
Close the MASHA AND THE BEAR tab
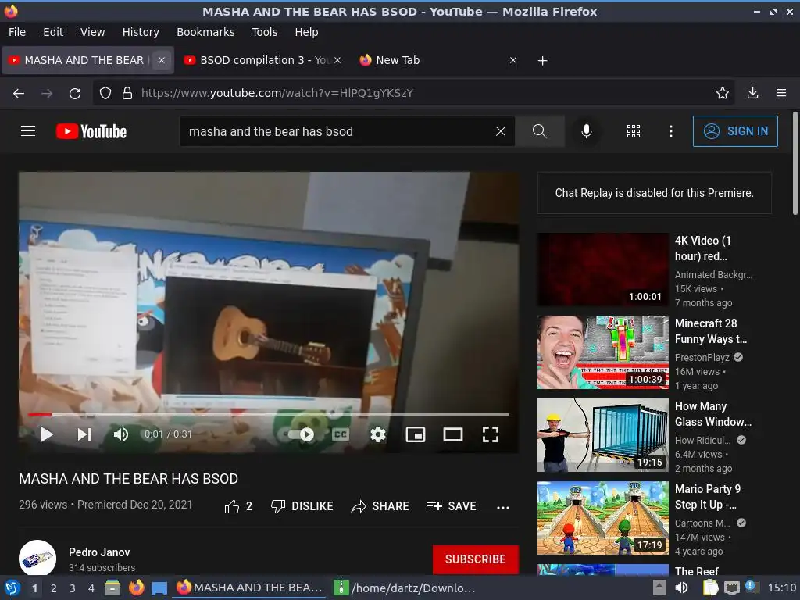tap(161, 60)
